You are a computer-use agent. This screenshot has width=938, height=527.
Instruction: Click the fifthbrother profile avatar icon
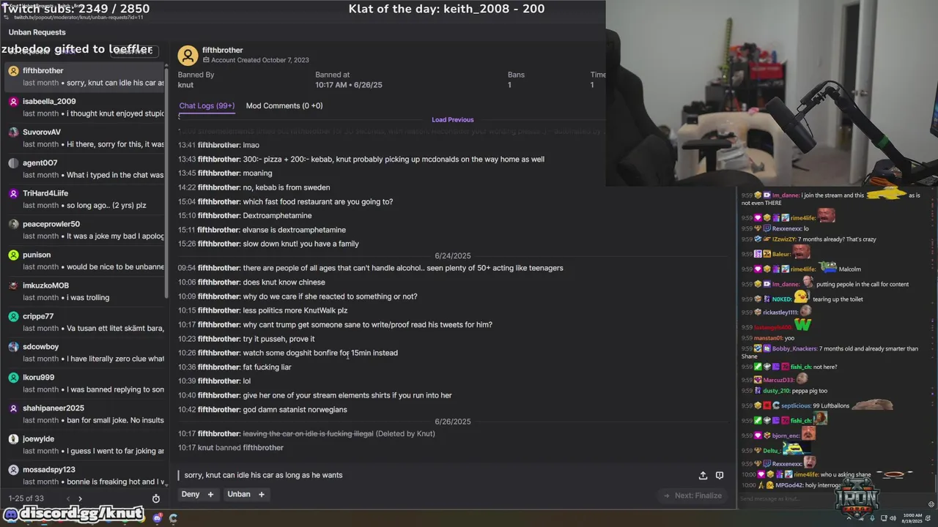click(188, 56)
